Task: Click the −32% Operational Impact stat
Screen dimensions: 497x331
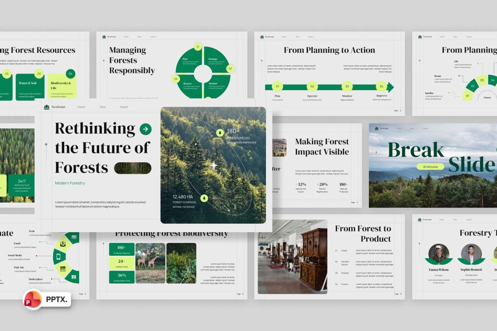Action: tap(301, 187)
